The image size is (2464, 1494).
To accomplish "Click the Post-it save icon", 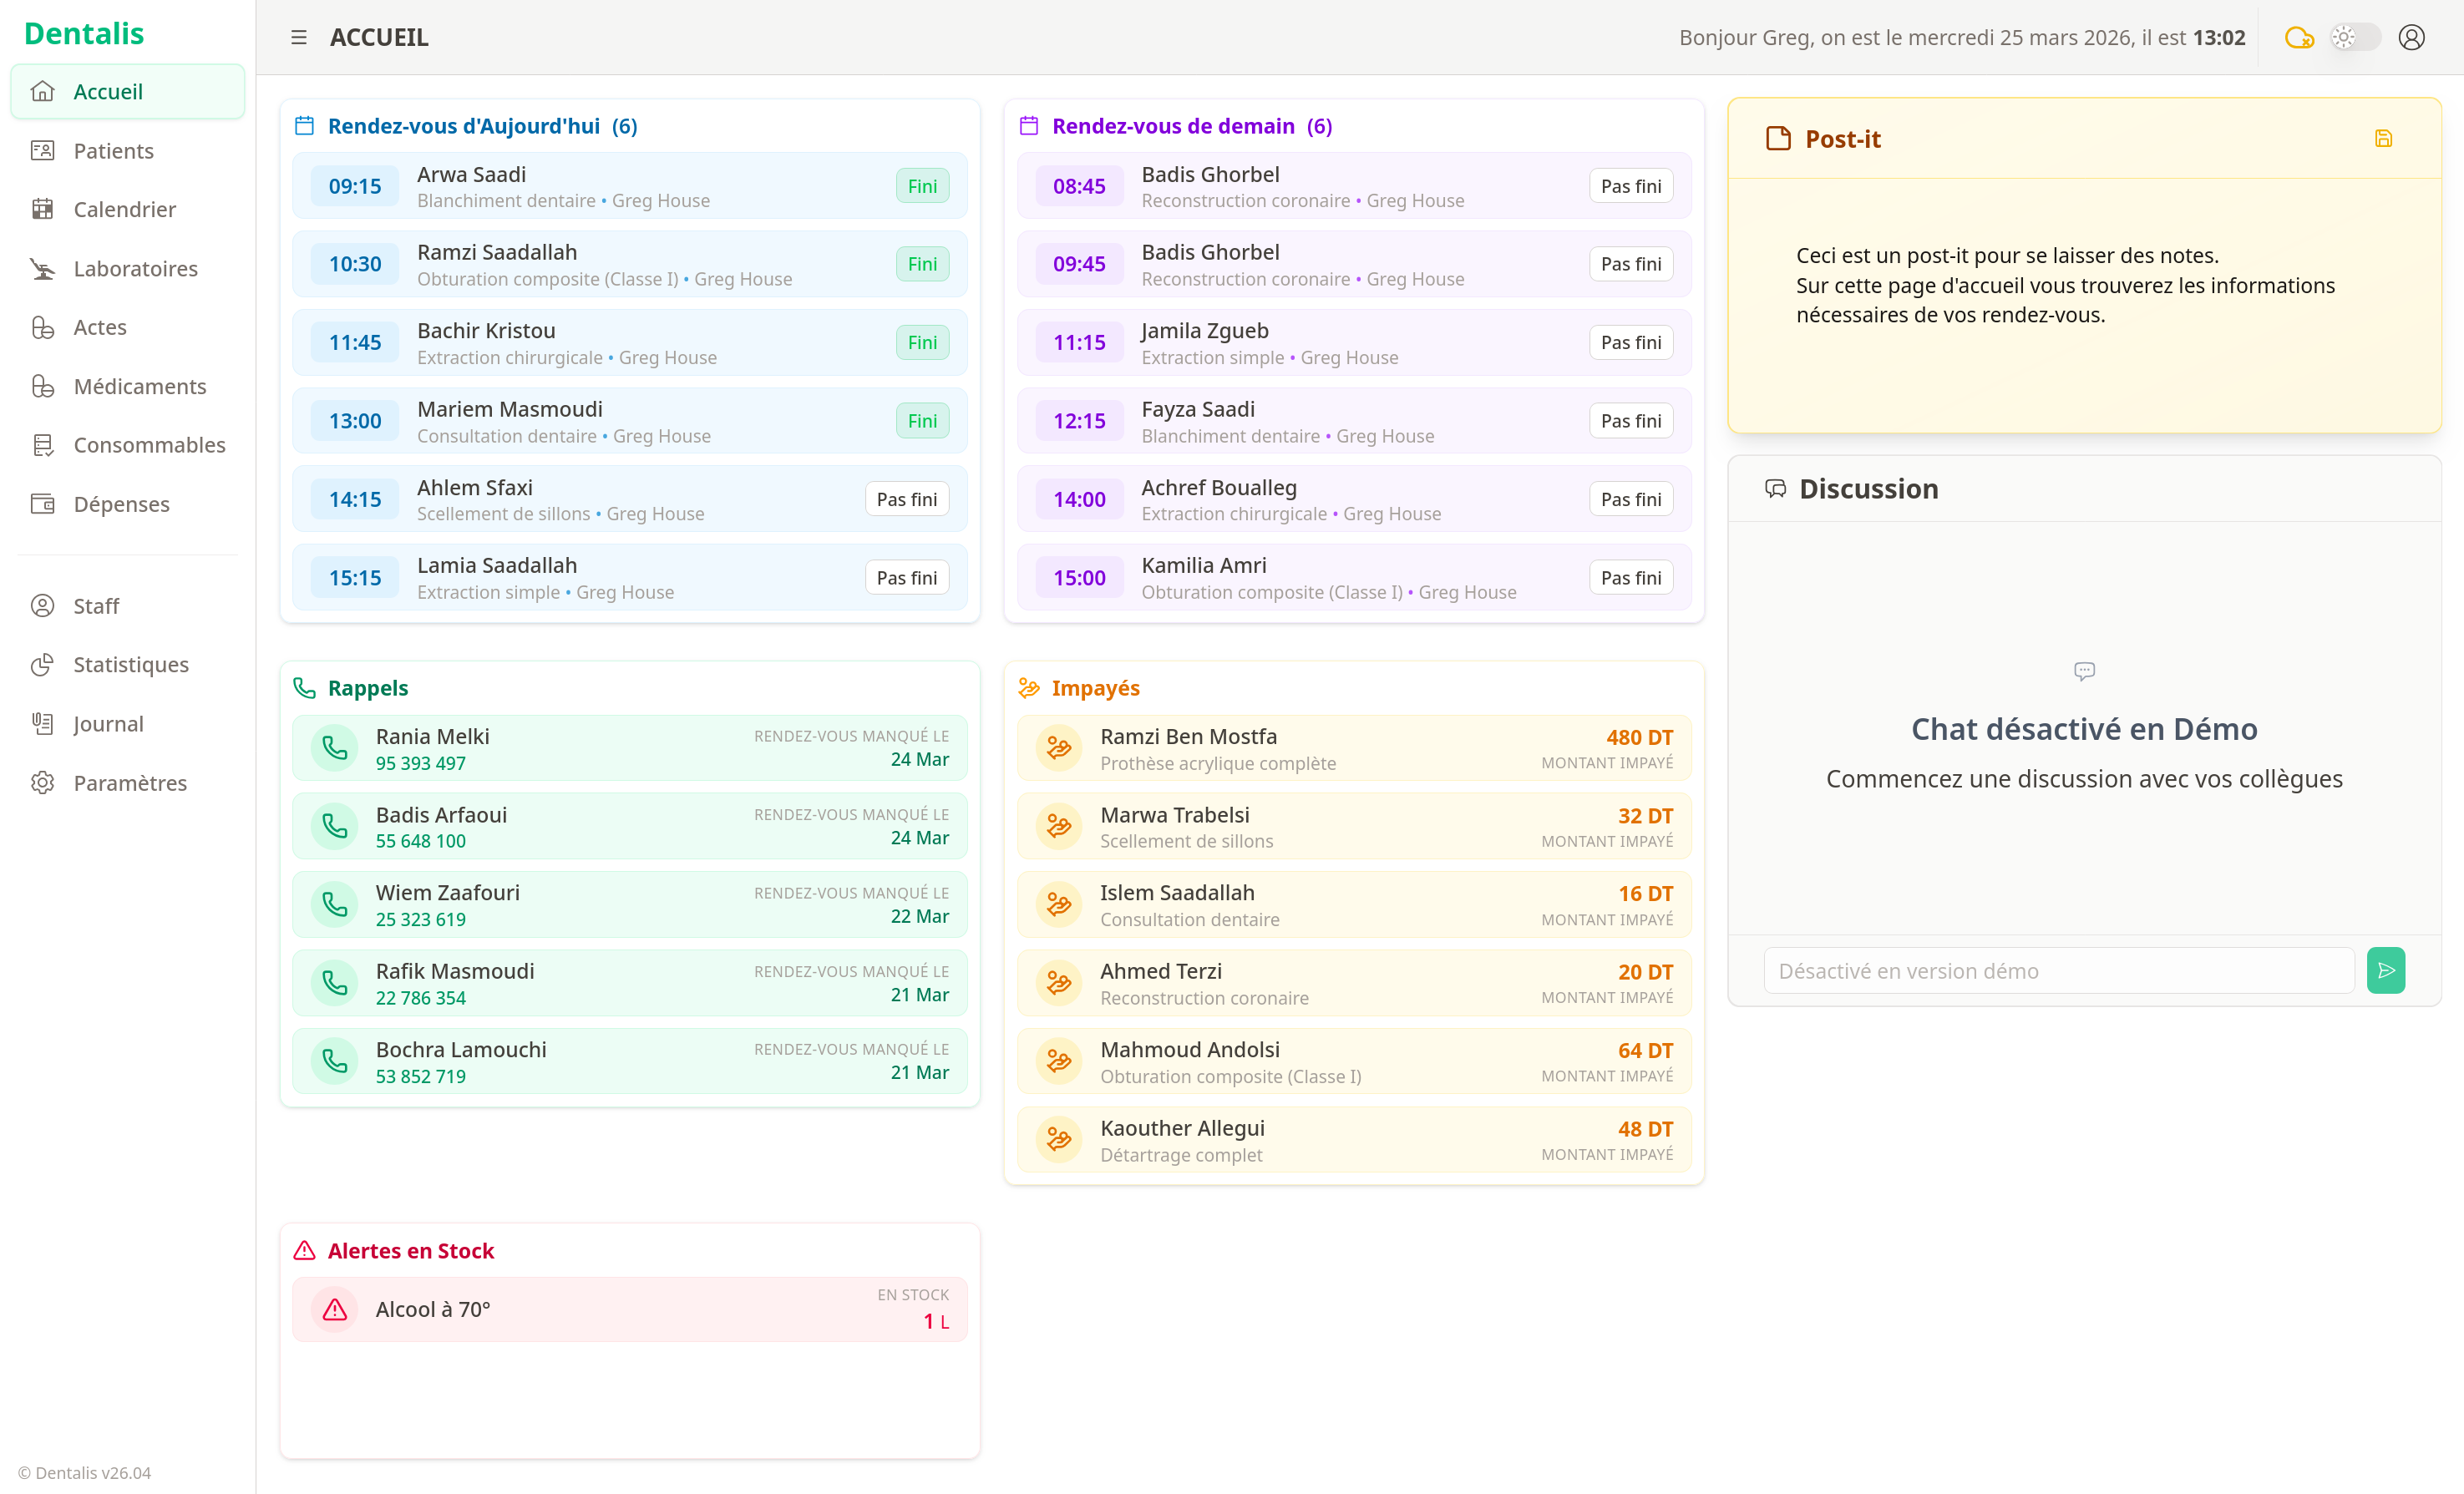I will (2383, 139).
